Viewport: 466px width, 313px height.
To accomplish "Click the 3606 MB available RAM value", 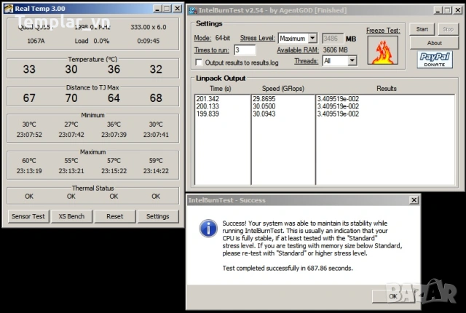I will pos(335,50).
